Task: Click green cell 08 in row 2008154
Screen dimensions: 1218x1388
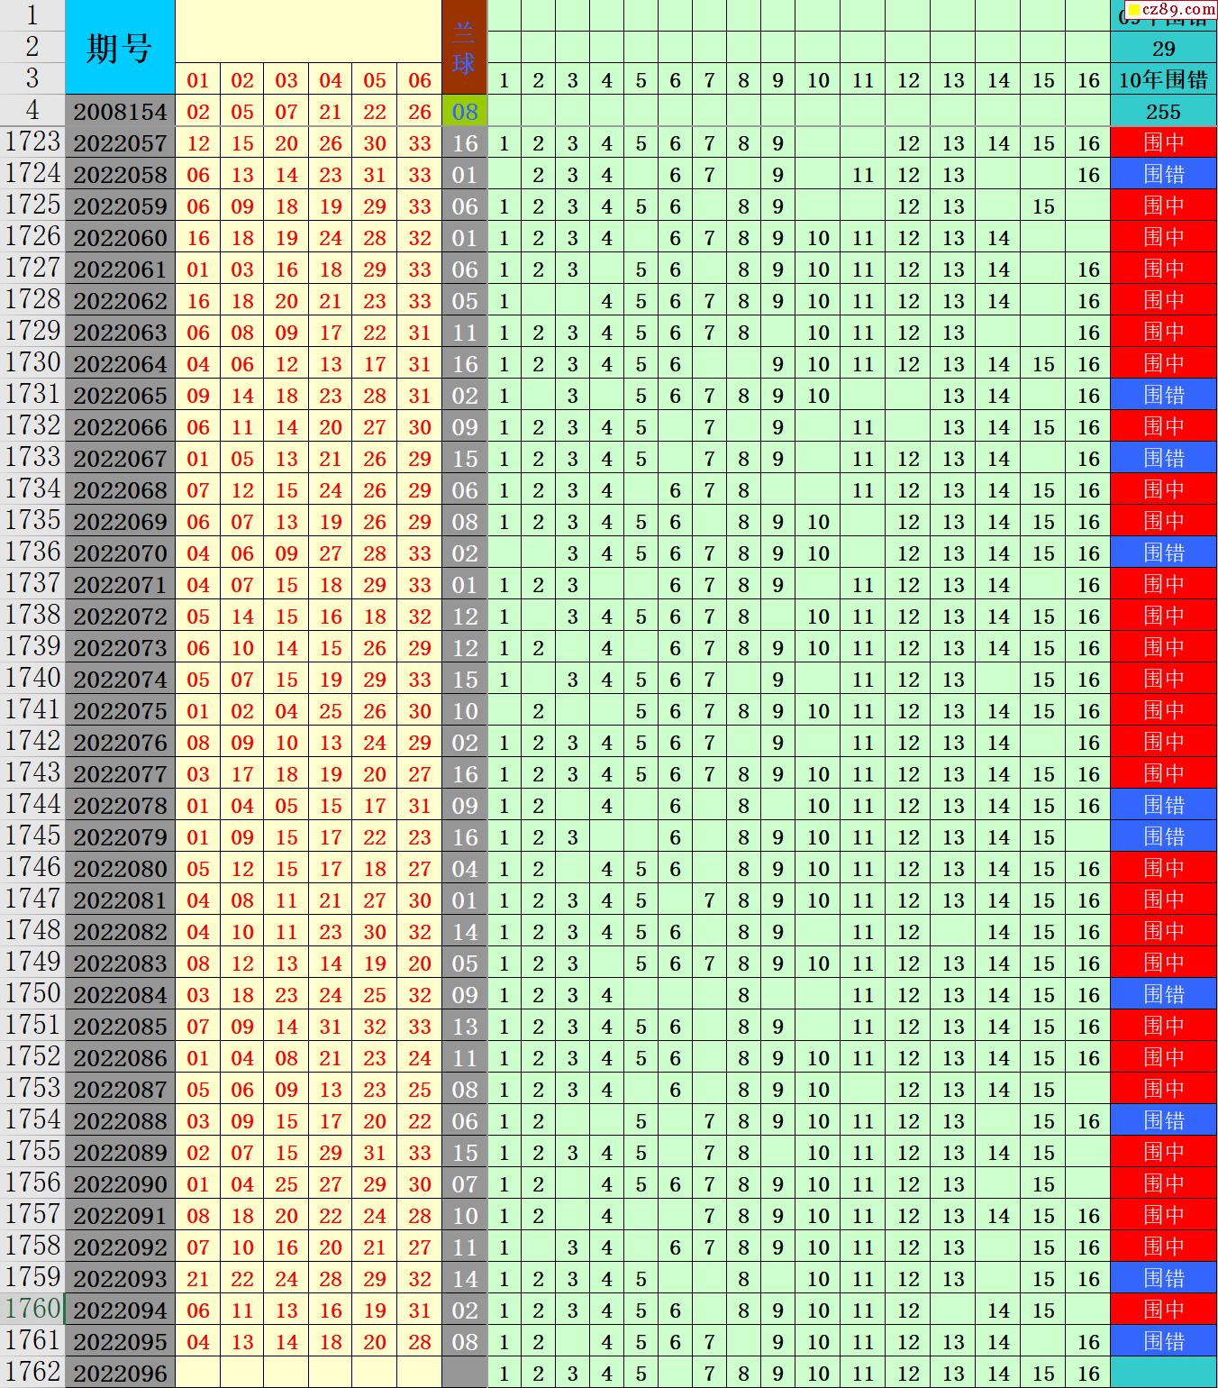Action: (x=464, y=112)
